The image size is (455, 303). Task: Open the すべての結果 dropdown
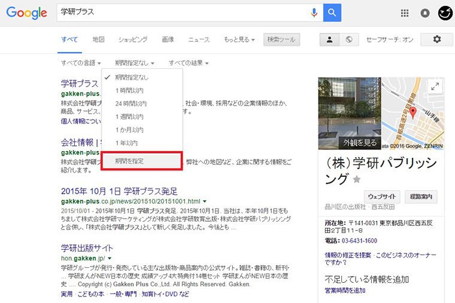pyautogui.click(x=189, y=63)
